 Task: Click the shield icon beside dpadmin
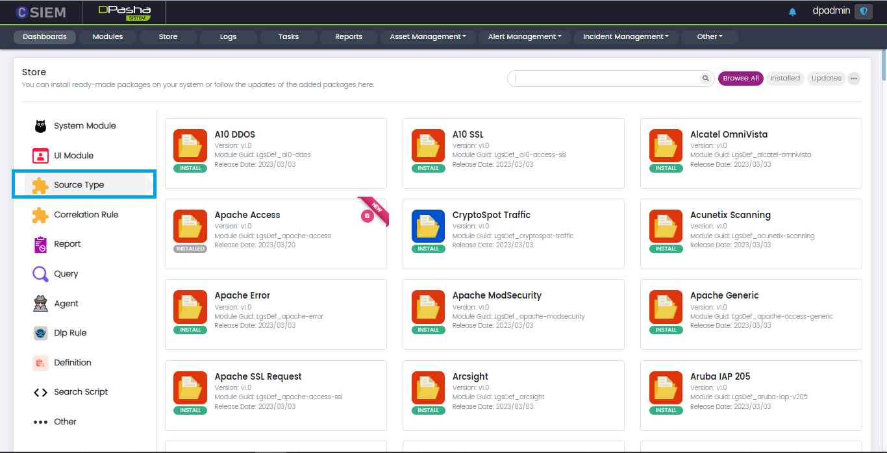point(863,12)
